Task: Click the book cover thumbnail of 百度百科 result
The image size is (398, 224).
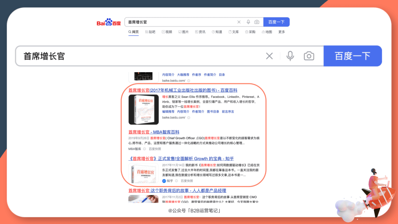Action: coord(144,109)
